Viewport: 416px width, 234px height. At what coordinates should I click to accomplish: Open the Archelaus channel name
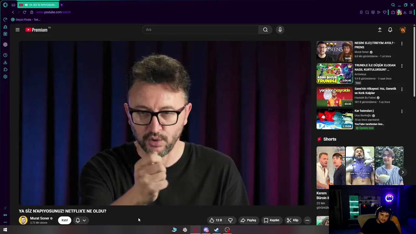360,74
